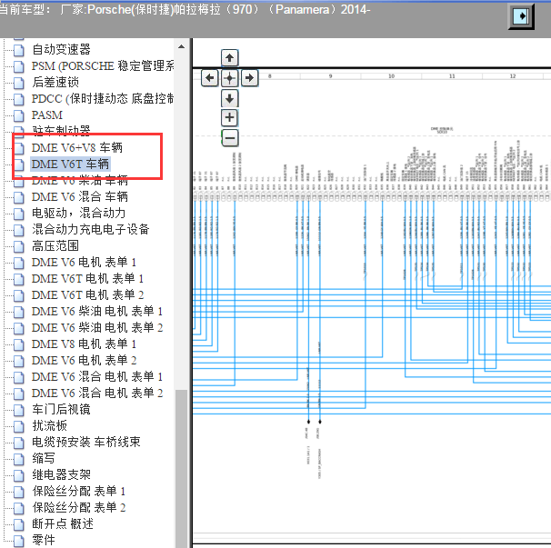Click the document icon beside 保险丝分配 表单 1
This screenshot has height=548, width=551.
click(19, 492)
